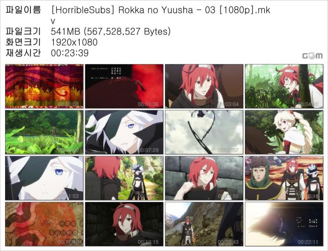Image resolution: width=328 pixels, height=251 pixels.
Task: Select the dark frame stamped 00:19:15
Action: pos(124,224)
